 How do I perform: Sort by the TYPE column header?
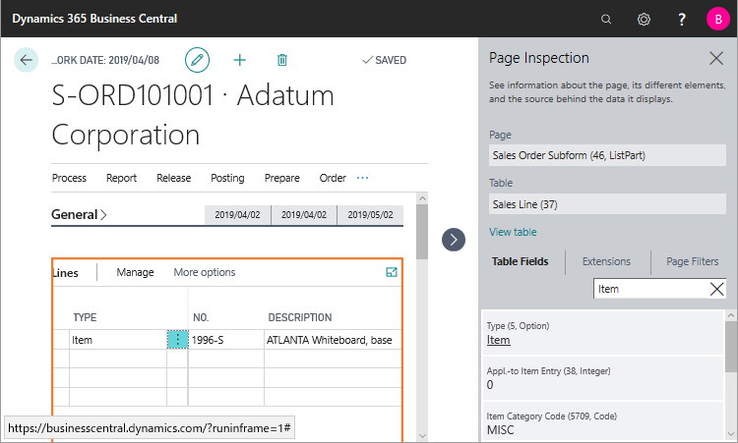pyautogui.click(x=85, y=317)
